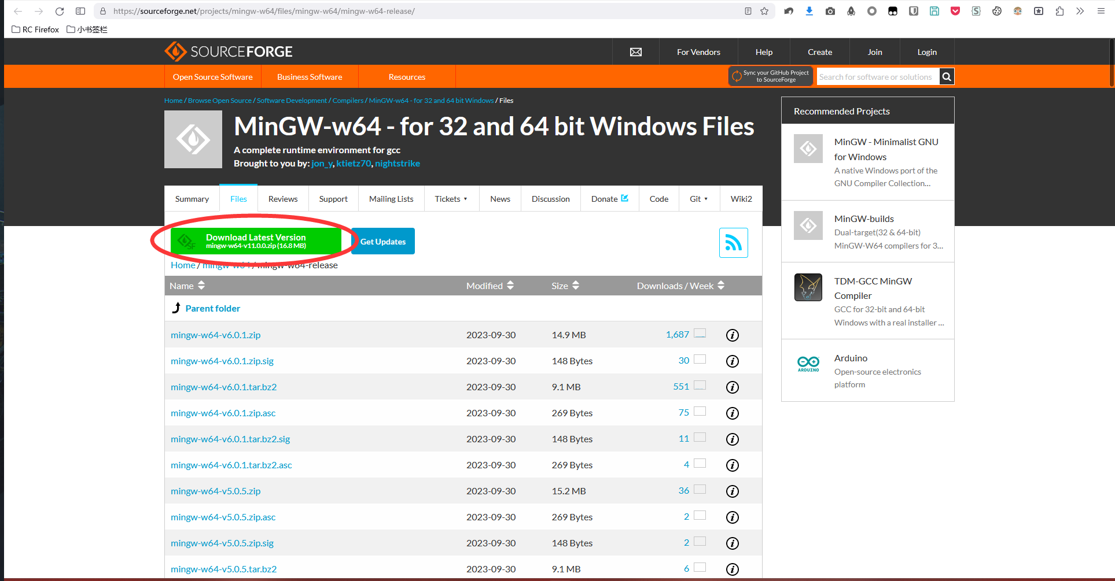Select the Files tab

tap(238, 199)
